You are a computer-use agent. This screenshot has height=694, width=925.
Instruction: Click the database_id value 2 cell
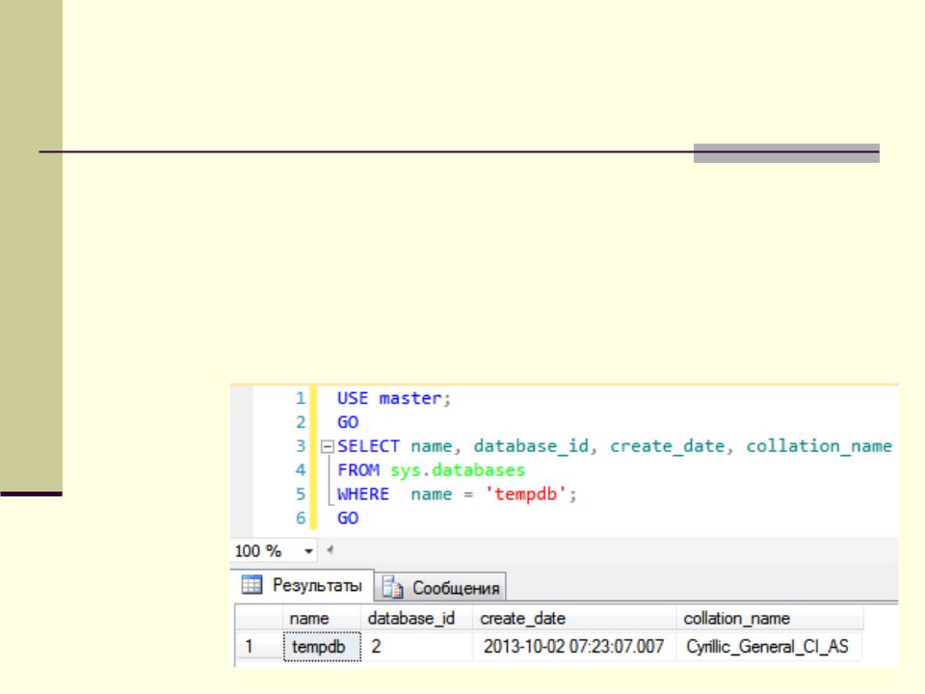(x=416, y=646)
